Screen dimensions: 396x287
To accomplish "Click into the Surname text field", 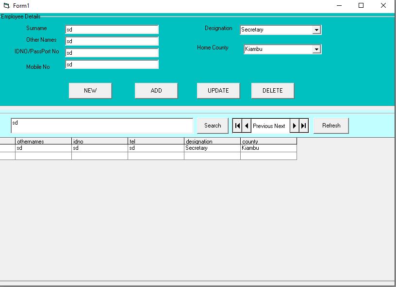I will (112, 29).
